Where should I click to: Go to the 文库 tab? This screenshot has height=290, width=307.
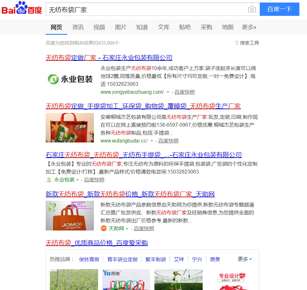163,27
